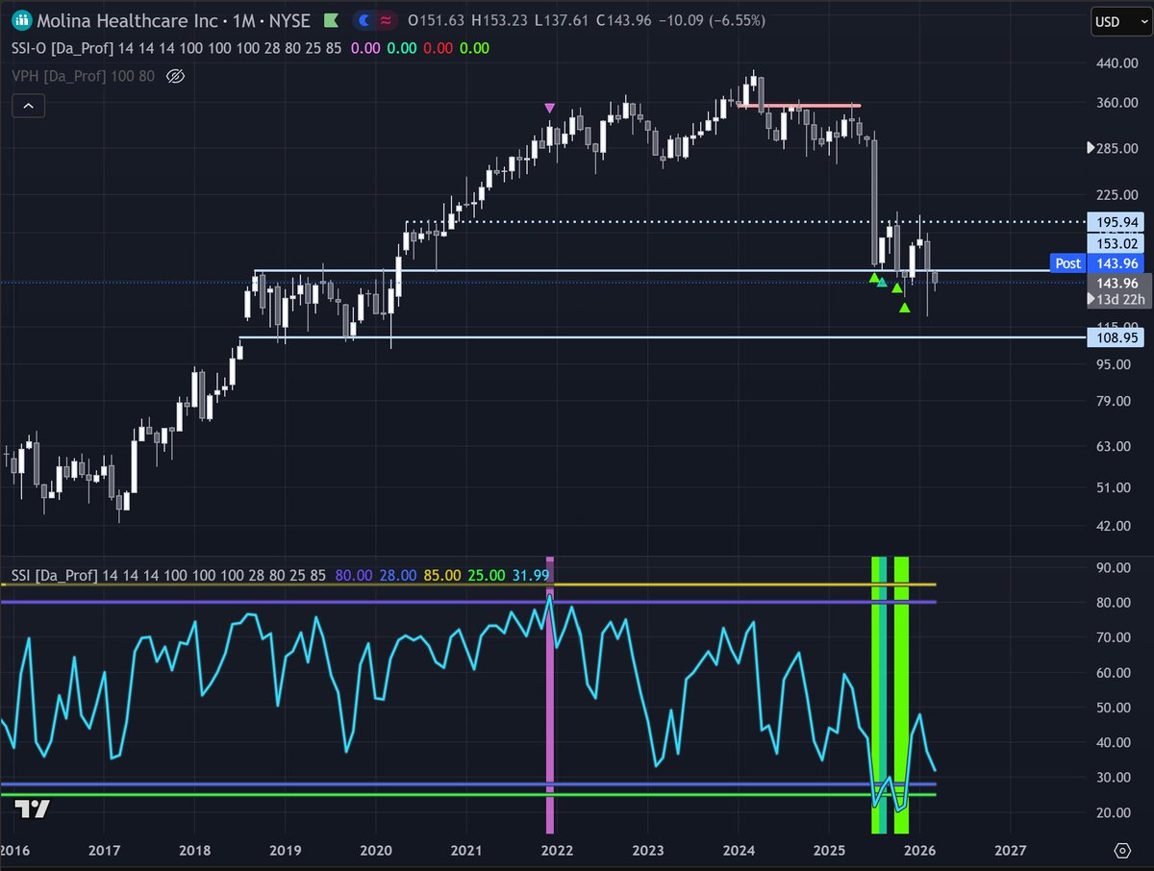Click the 2027 label on time axis

[x=1011, y=851]
